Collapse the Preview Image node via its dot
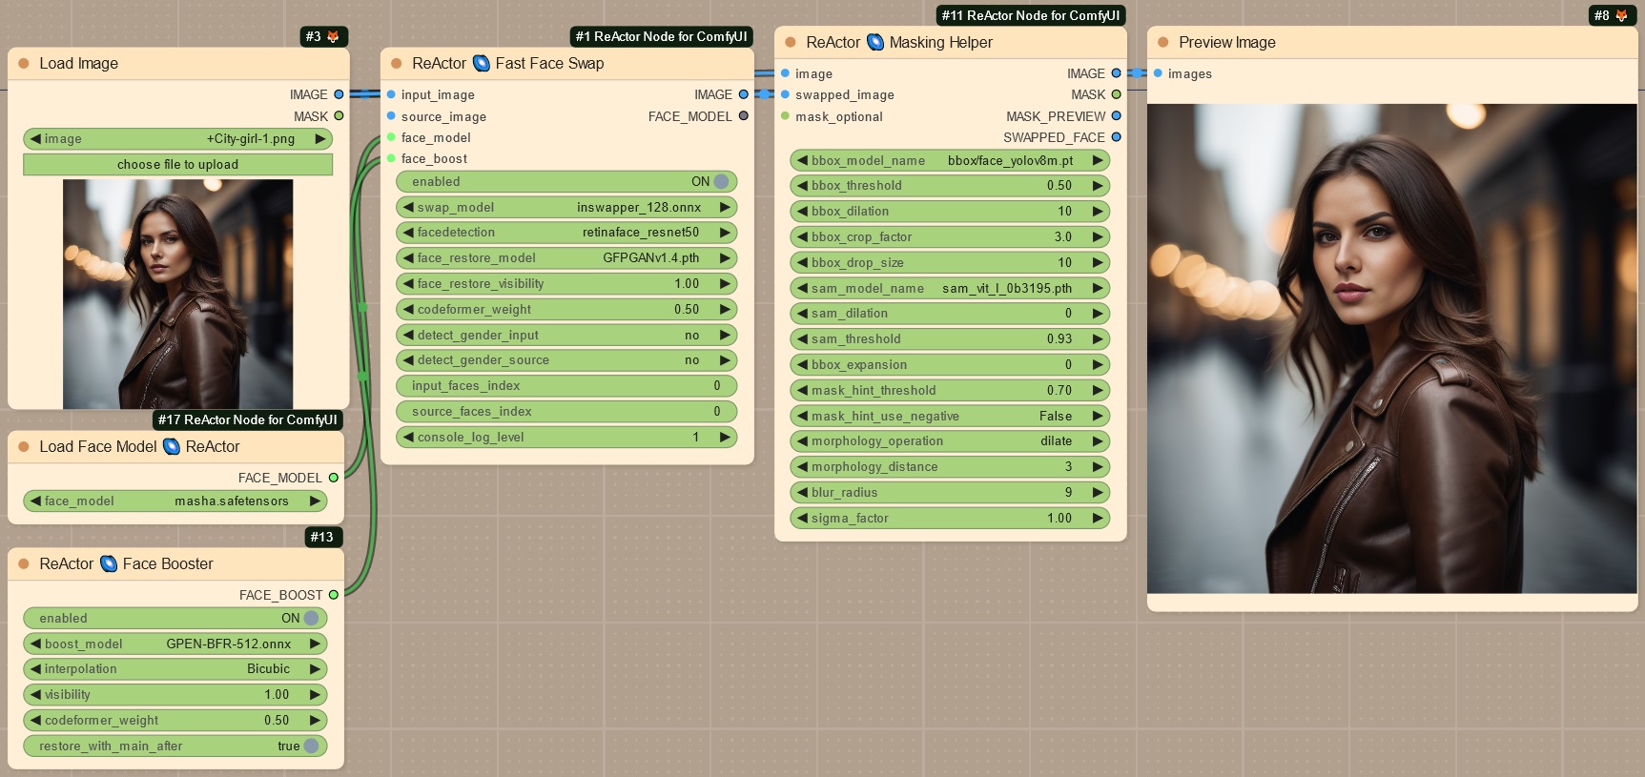The image size is (1645, 777). click(1163, 43)
